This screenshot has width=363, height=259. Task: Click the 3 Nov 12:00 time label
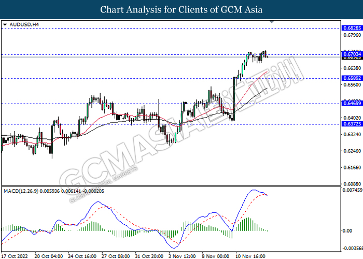pyautogui.click(x=182, y=256)
